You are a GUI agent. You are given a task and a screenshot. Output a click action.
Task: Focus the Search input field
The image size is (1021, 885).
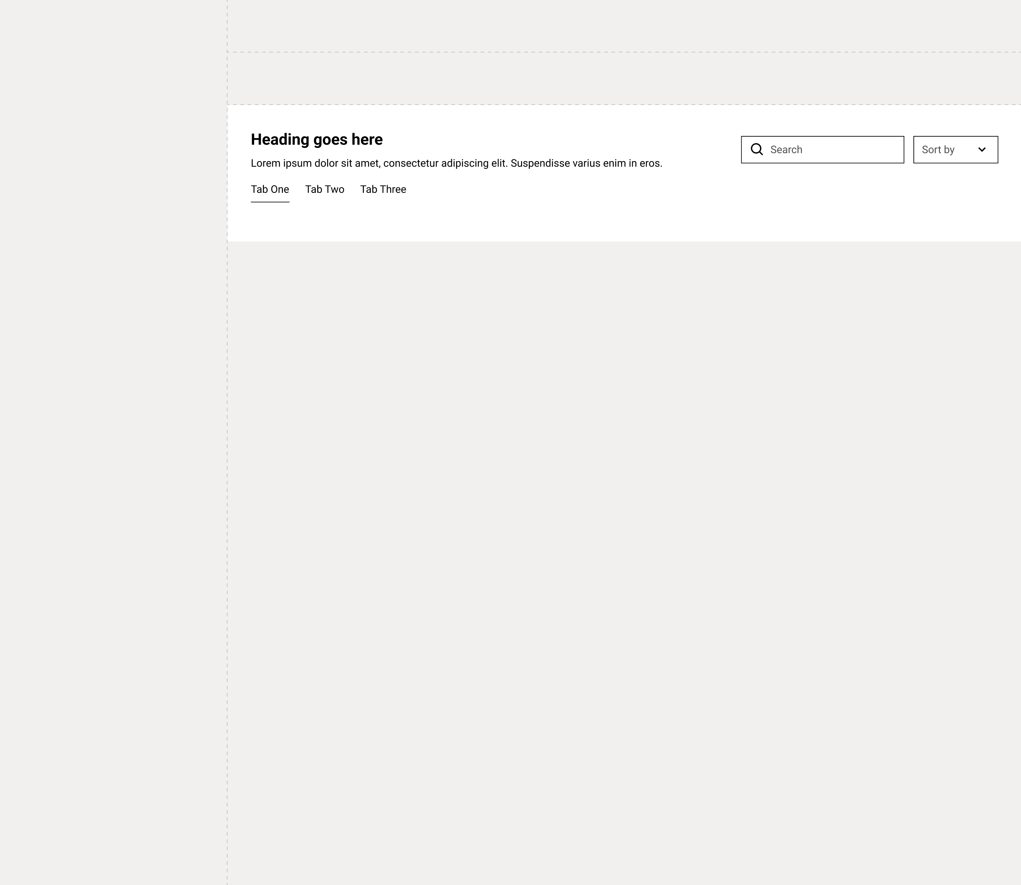click(822, 150)
